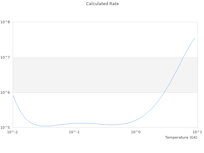The height and width of the screenshot is (153, 204).
Task: Click where the blue curve crosses 10^7 gridline
Action: (x=183, y=57)
